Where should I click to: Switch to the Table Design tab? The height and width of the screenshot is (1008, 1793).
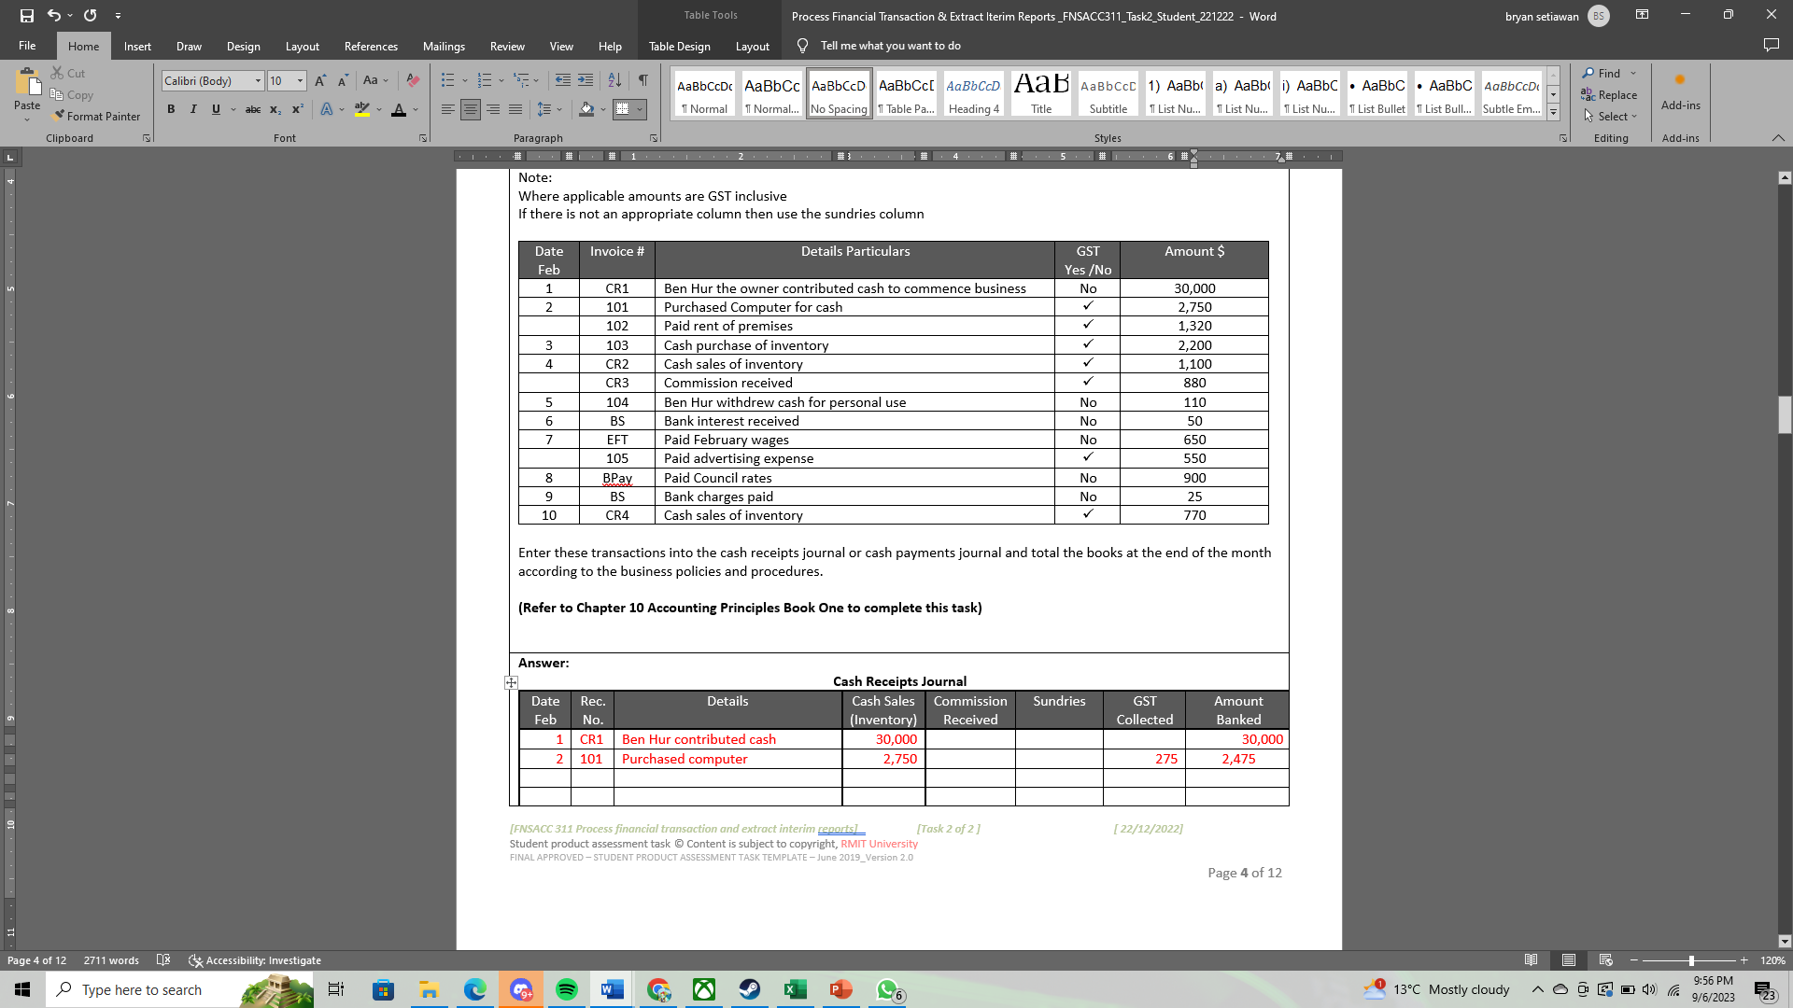(681, 46)
